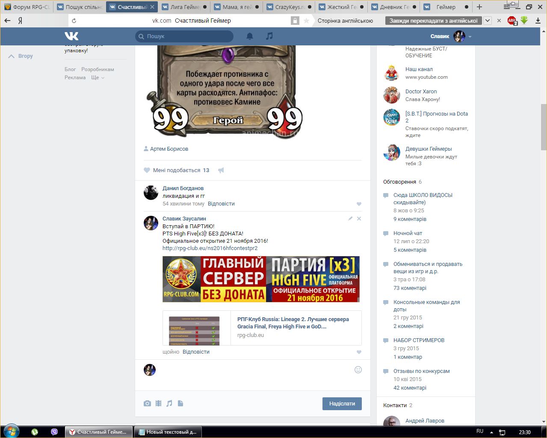Screen dimensions: 547x438
Task: Click the Yandex Я home button
Action: [x=20, y=21]
